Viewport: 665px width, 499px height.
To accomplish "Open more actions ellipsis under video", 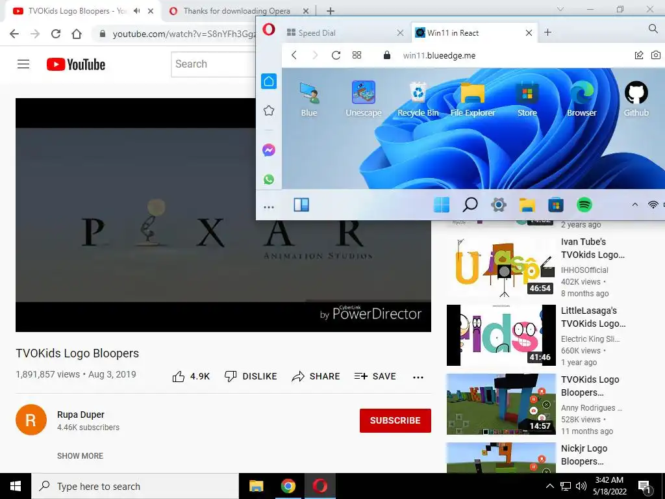I will [418, 377].
